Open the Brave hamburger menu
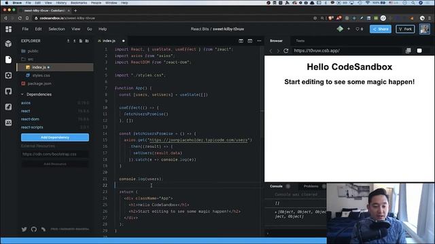 coord(430,18)
